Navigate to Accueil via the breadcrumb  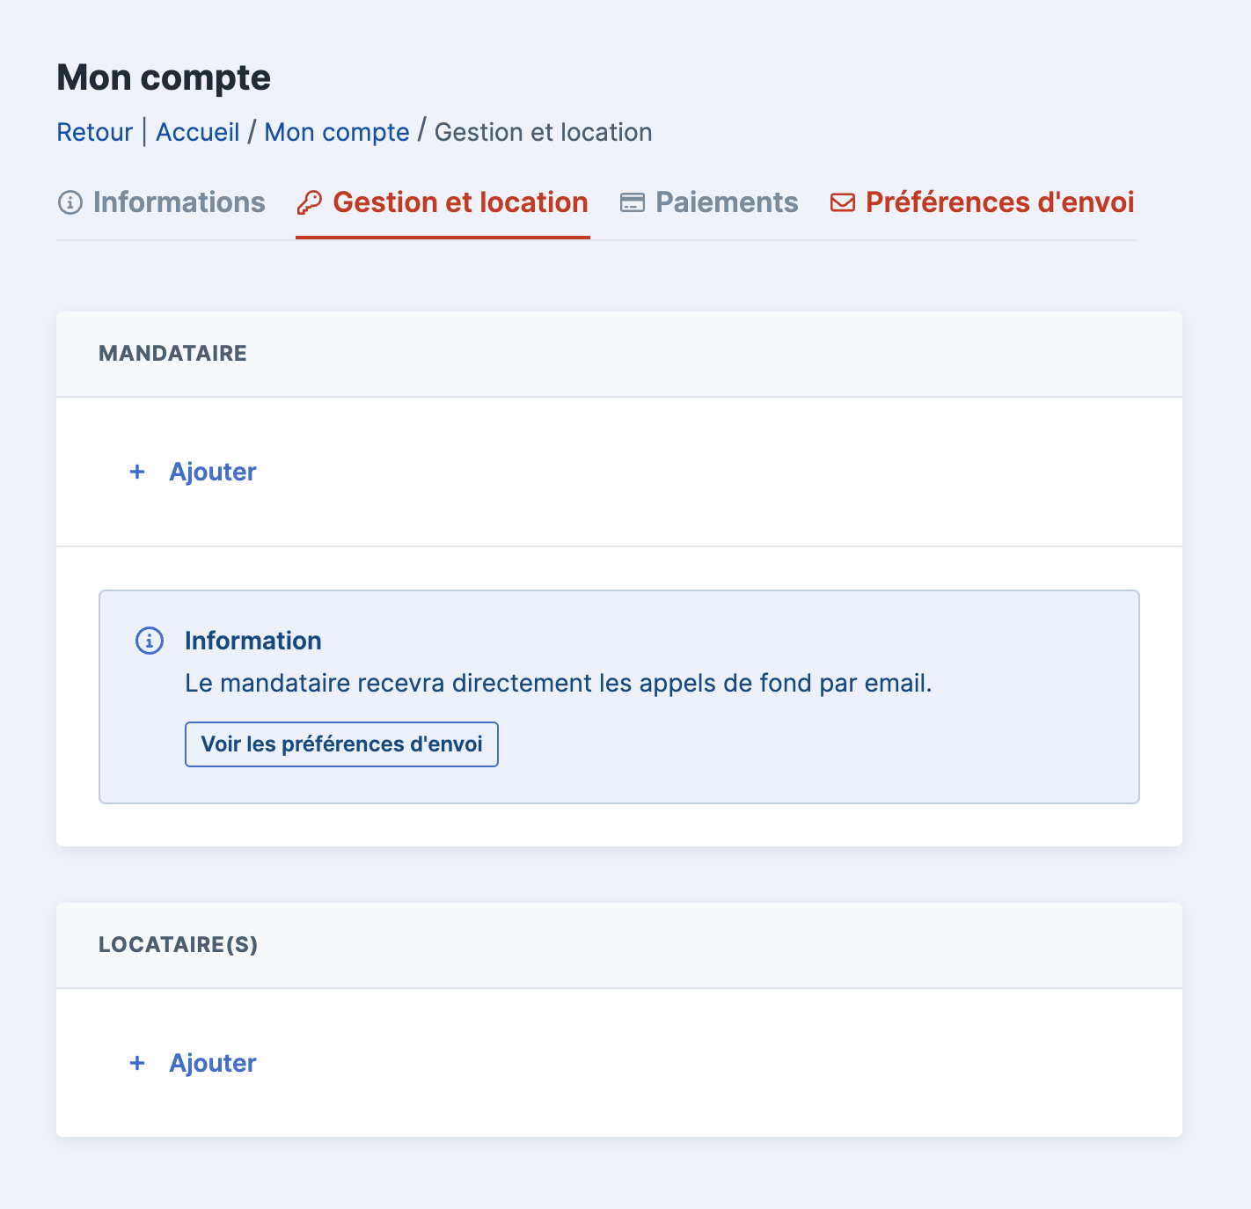(x=198, y=133)
